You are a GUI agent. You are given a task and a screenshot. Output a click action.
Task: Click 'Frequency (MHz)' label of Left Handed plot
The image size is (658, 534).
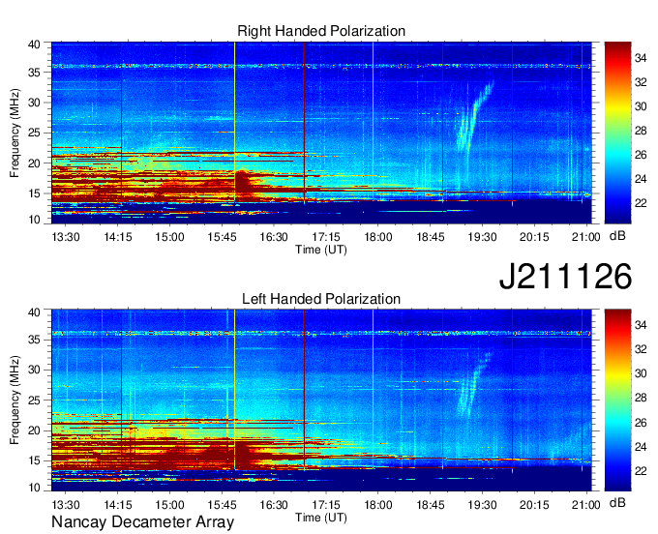pos(15,400)
